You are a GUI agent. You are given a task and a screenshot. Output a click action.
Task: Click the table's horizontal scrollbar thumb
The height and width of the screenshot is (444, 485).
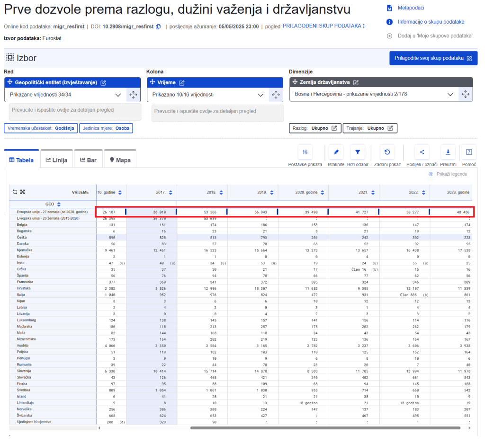[x=325, y=428]
